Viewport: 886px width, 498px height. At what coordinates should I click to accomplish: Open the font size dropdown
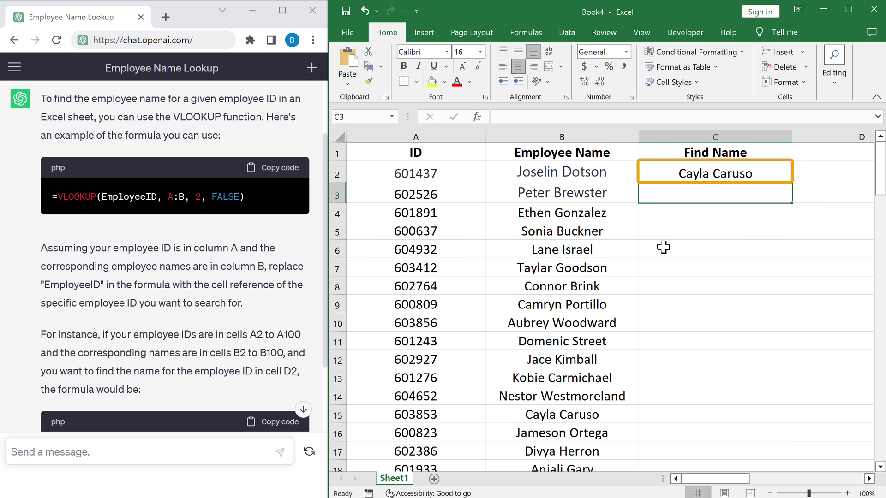pyautogui.click(x=480, y=52)
